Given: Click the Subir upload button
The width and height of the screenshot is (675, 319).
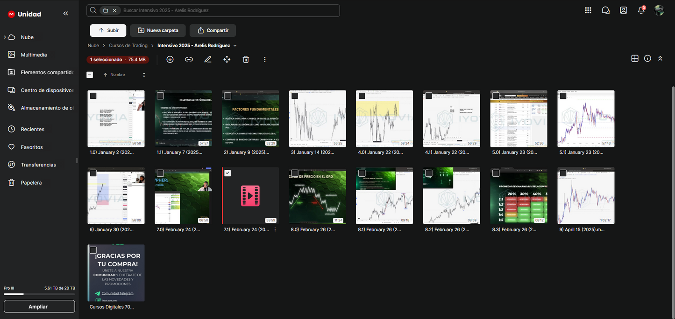Looking at the screenshot, I should [108, 30].
